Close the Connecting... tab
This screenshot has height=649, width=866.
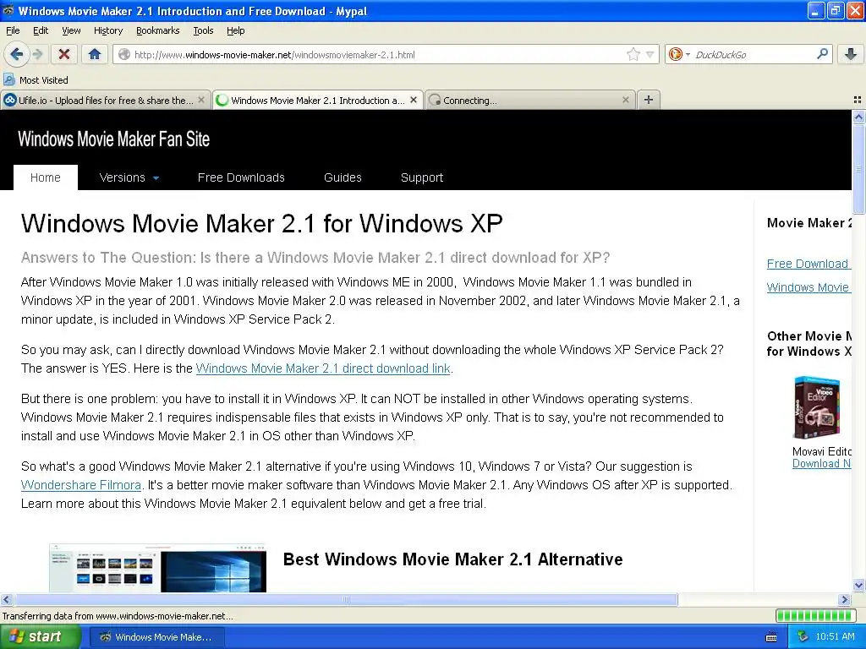tap(626, 100)
